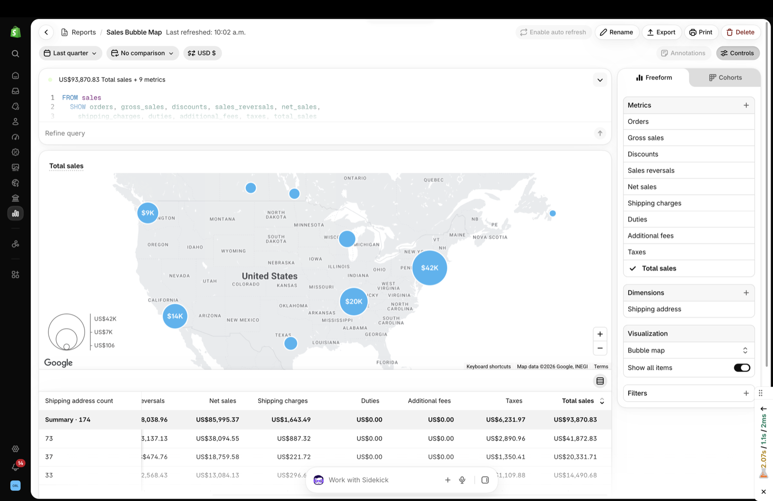
Task: Select Shipping address dimension
Action: (x=689, y=309)
